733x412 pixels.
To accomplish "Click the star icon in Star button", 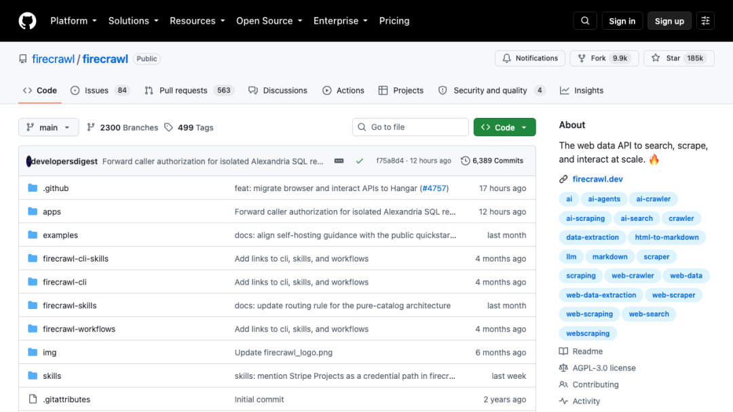I will point(656,58).
